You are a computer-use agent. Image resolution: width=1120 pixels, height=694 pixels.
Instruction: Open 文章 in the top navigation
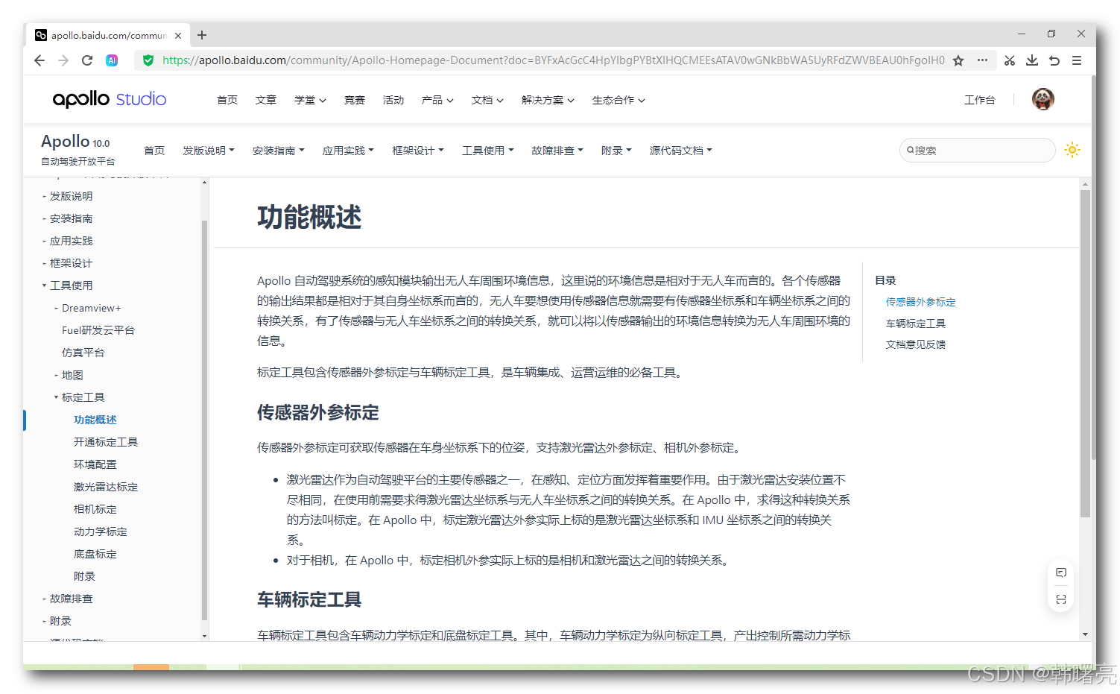[266, 100]
